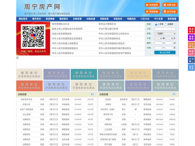Click the teal 推荐单位 tile in the first row
This screenshot has height=146, width=195.
pos(84,74)
